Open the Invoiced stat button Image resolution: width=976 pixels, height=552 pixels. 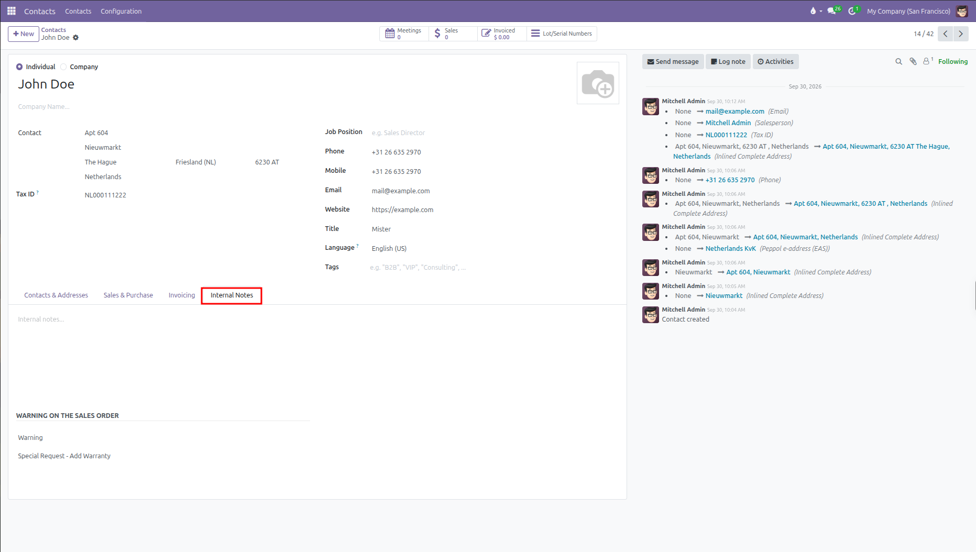tap(502, 34)
